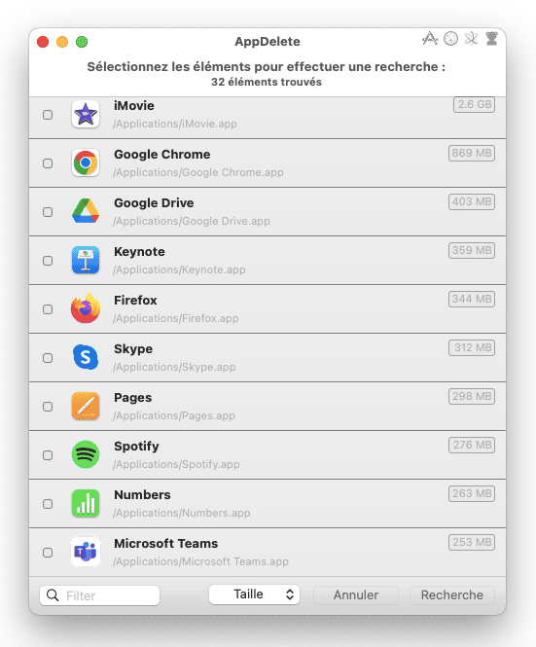Click the Spotify app icon

pos(86,454)
